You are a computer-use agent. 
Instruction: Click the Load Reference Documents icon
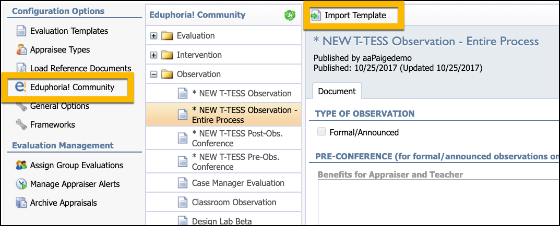[22, 68]
